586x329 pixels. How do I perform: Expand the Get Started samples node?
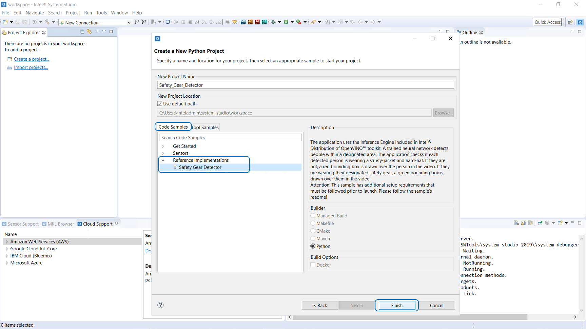[x=163, y=146]
